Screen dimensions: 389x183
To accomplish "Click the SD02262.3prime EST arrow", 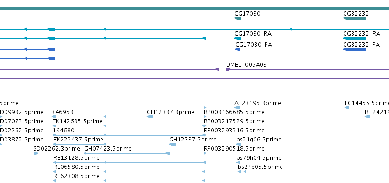I will pos(36,153).
